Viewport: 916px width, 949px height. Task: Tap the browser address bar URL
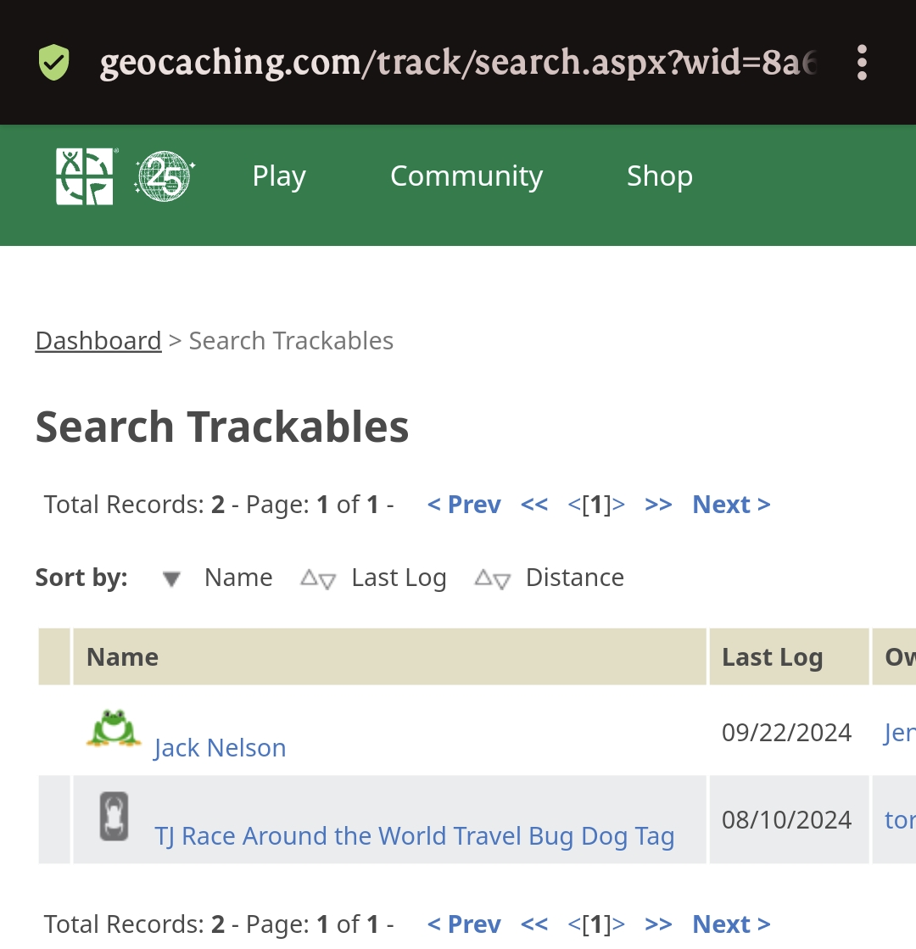pyautogui.click(x=458, y=63)
